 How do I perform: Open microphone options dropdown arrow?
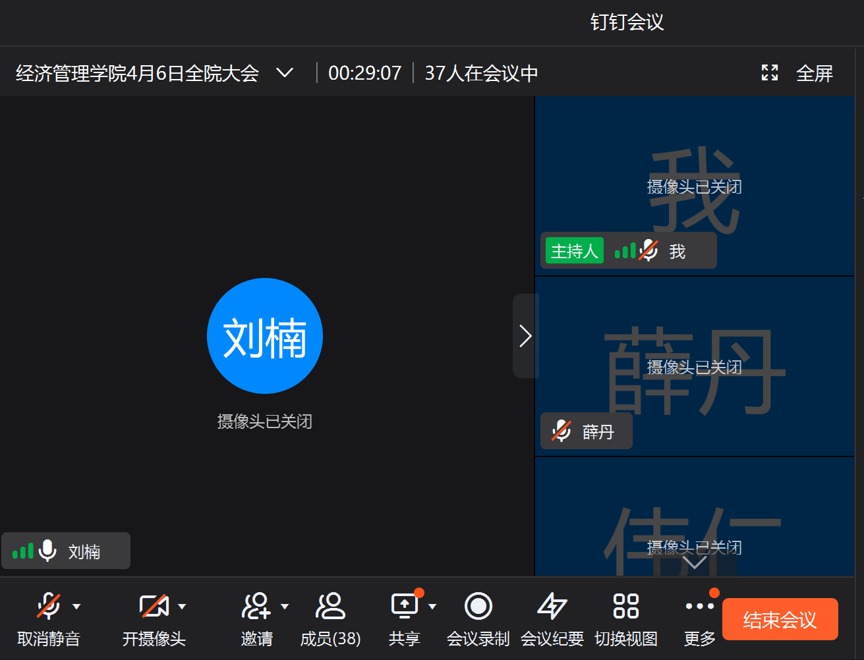pyautogui.click(x=76, y=607)
